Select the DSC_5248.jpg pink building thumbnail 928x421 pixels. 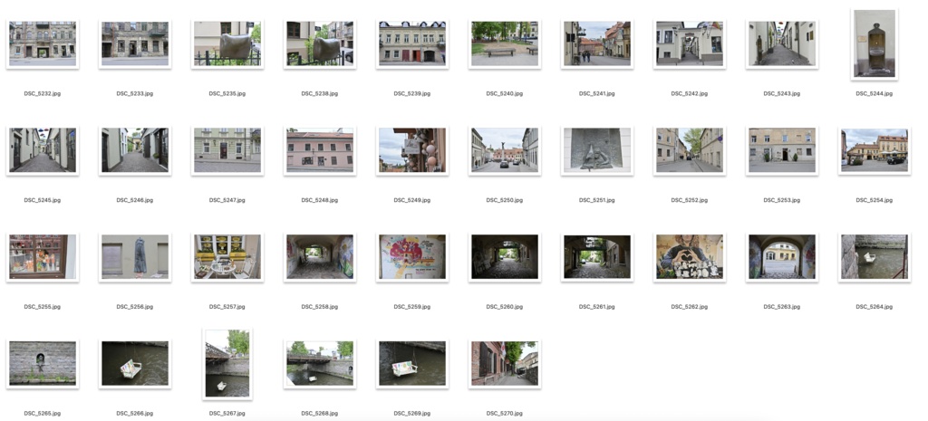[320, 151]
